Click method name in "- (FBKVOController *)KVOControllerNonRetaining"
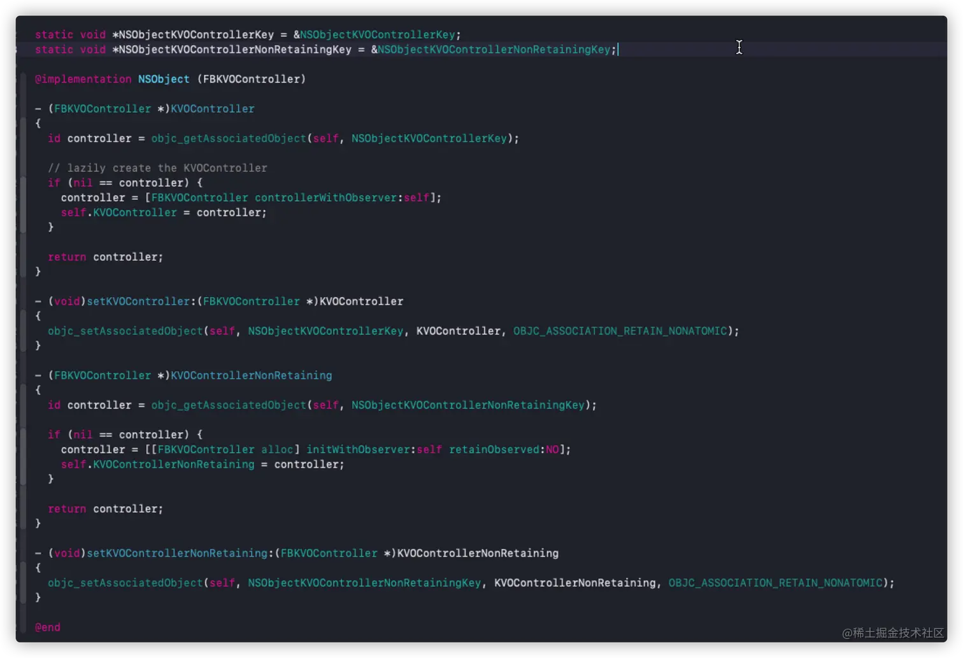The image size is (963, 658). [251, 375]
